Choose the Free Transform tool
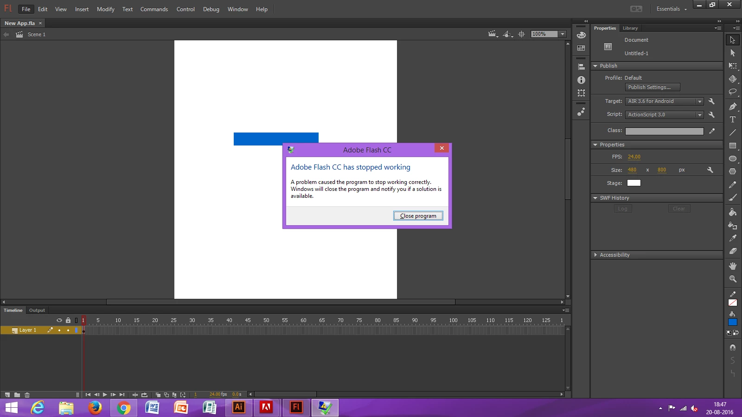The width and height of the screenshot is (742, 417). coord(733,66)
